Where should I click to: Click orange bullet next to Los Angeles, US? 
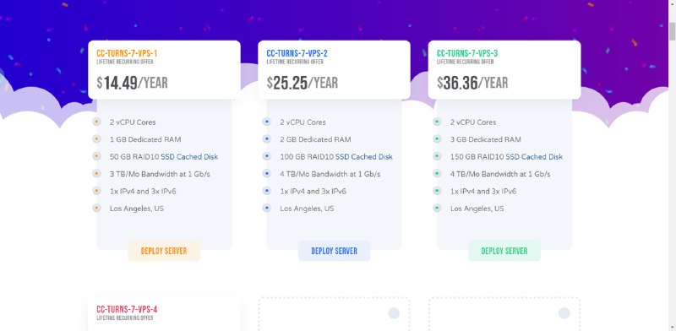point(96,208)
